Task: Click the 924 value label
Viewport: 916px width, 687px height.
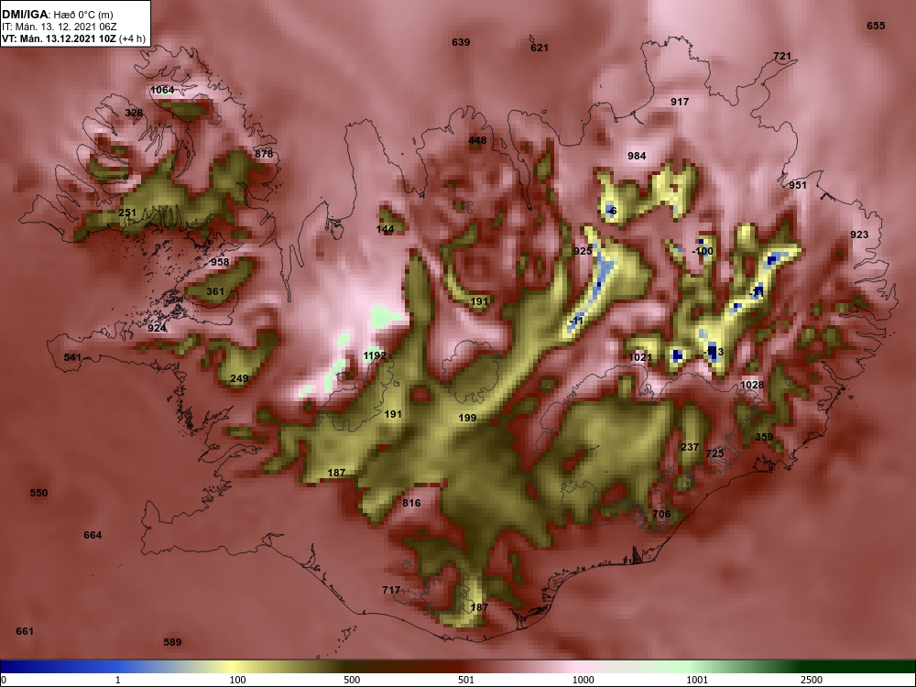Action: [x=157, y=328]
